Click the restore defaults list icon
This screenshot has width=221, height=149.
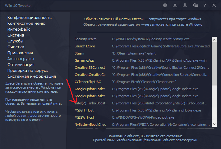point(195,5)
